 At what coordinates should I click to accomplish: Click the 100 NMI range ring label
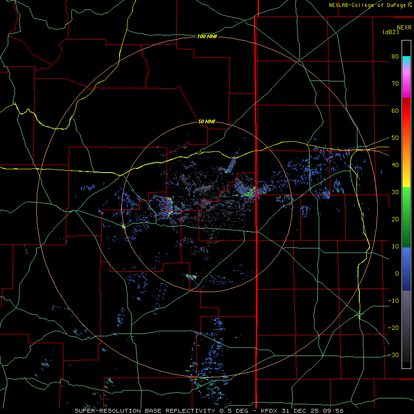[x=207, y=36]
